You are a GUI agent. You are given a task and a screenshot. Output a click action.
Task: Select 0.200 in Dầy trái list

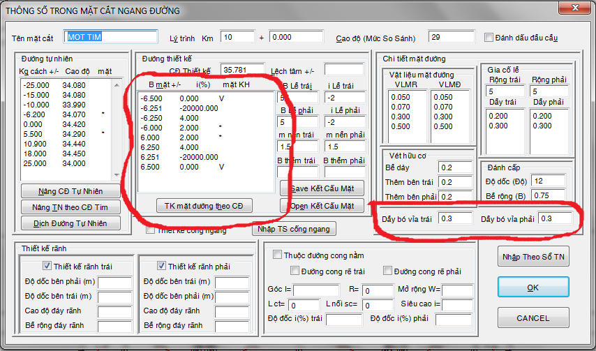(x=505, y=115)
